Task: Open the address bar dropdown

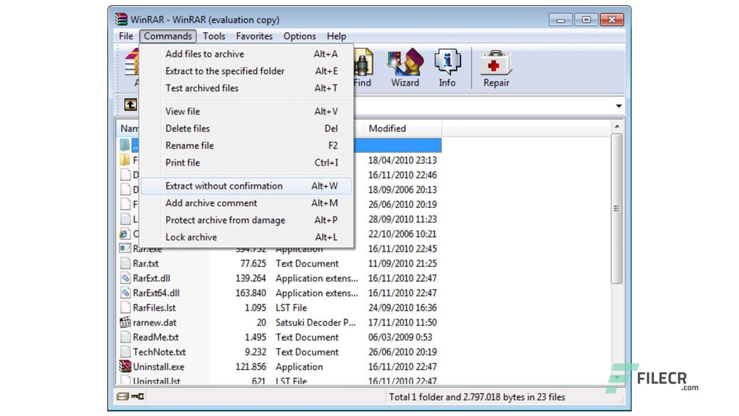Action: click(618, 105)
